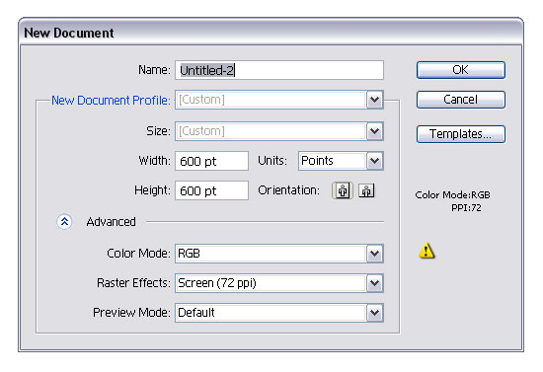The image size is (543, 372).
Task: Click the New Document title bar text
Action: [x=69, y=33]
